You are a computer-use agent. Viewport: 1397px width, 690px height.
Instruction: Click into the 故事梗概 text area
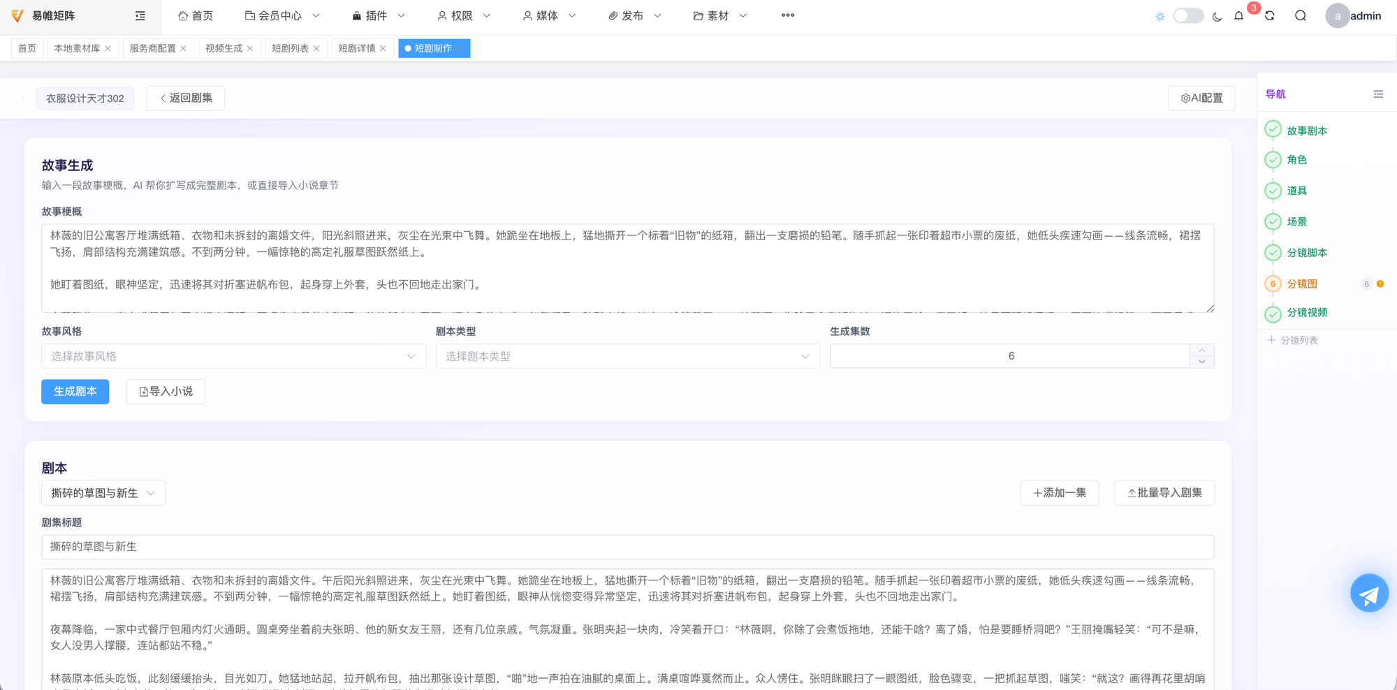pyautogui.click(x=628, y=268)
